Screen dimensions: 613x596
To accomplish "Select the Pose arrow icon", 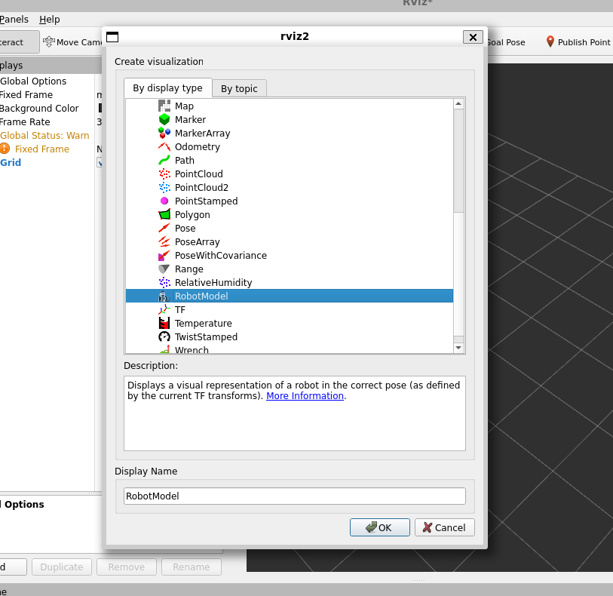I will pyautogui.click(x=164, y=228).
